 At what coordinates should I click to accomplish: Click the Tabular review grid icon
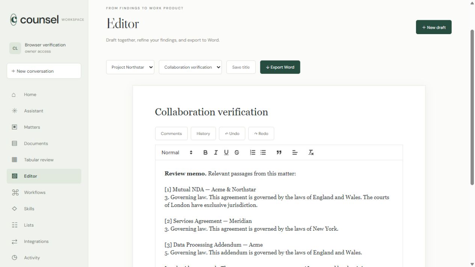pos(14,160)
